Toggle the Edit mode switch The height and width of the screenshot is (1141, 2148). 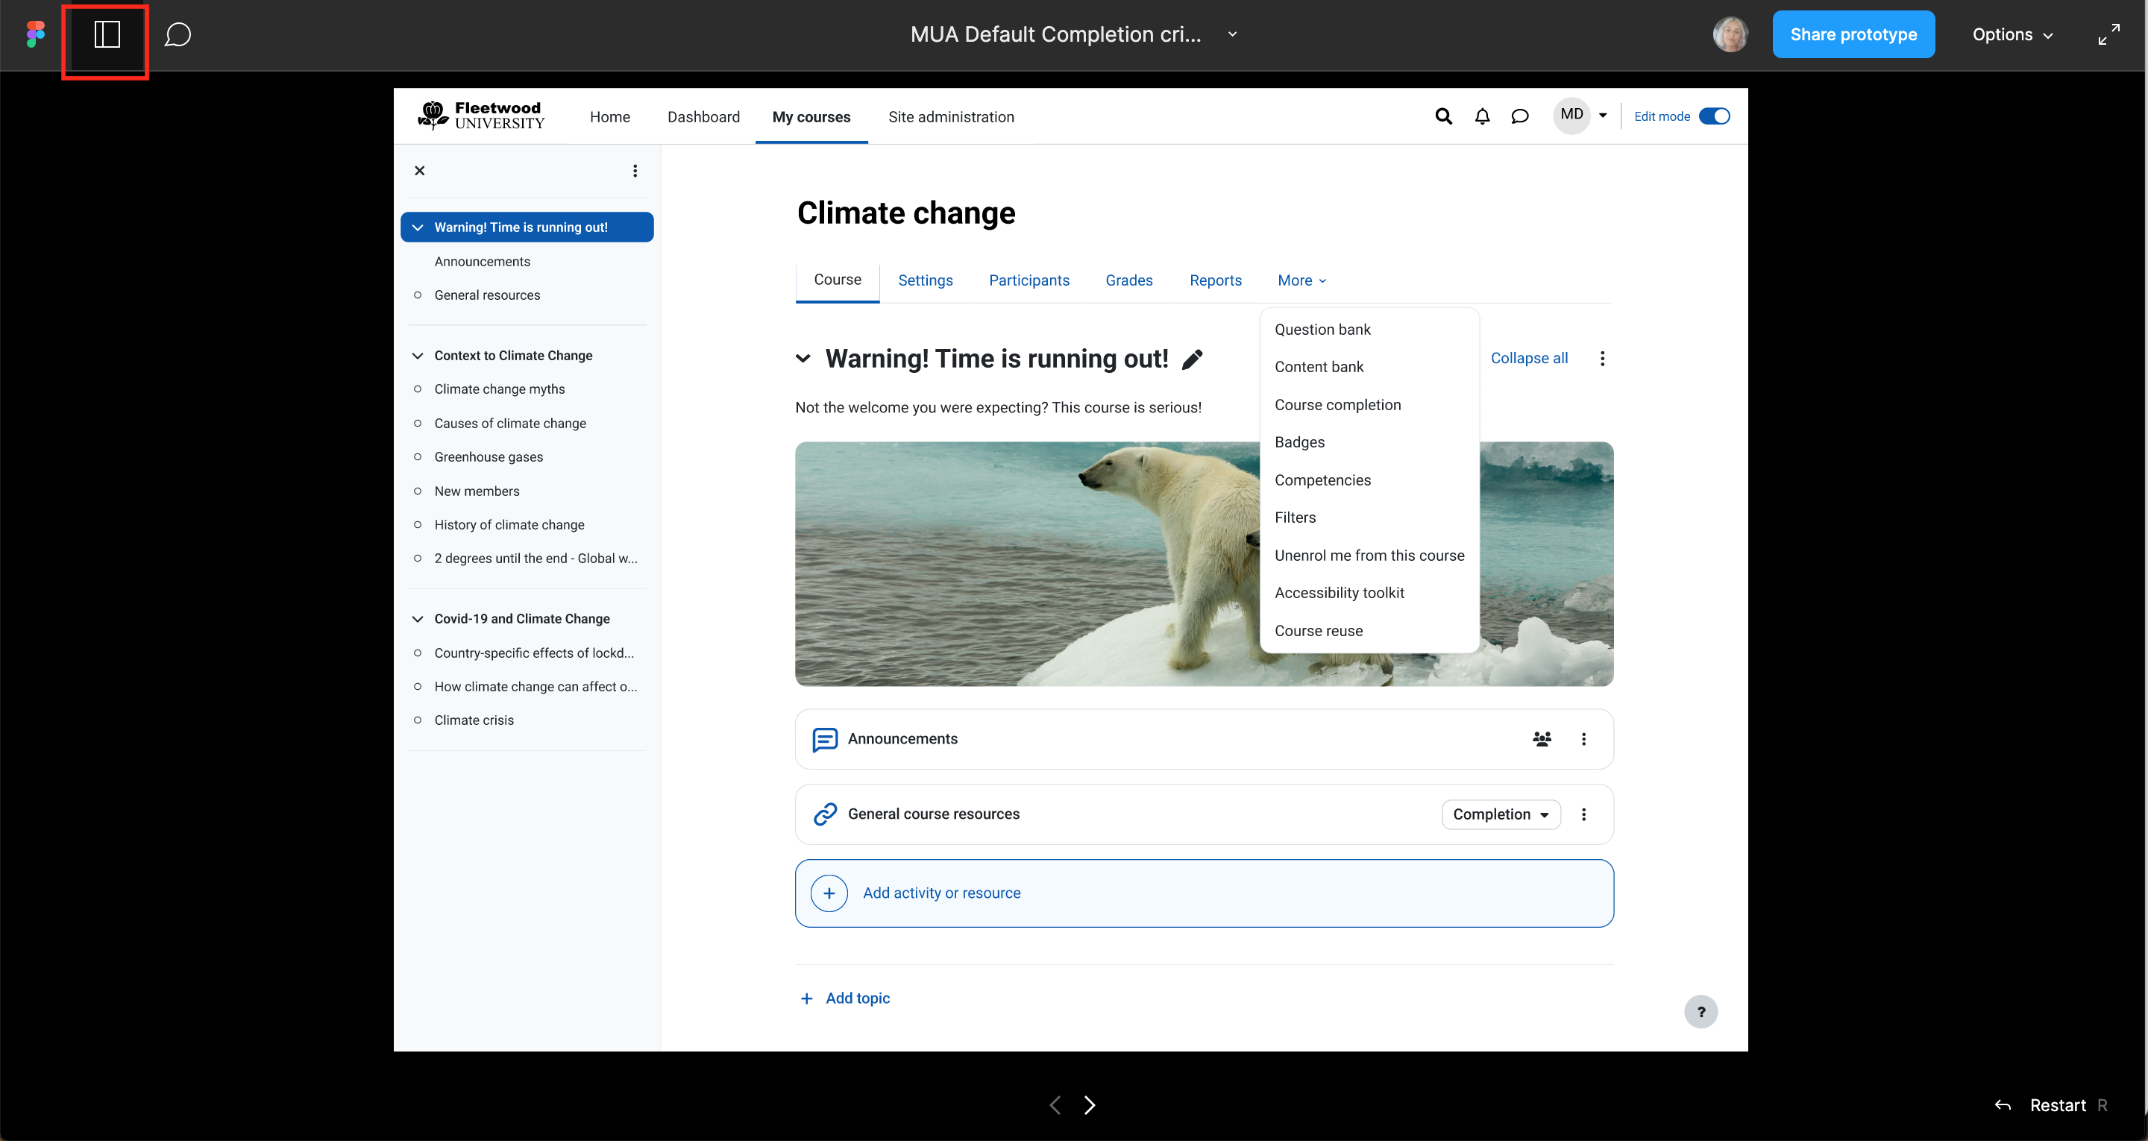click(1715, 116)
